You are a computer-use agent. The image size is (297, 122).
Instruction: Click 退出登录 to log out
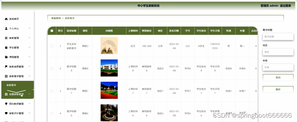pos(286,6)
